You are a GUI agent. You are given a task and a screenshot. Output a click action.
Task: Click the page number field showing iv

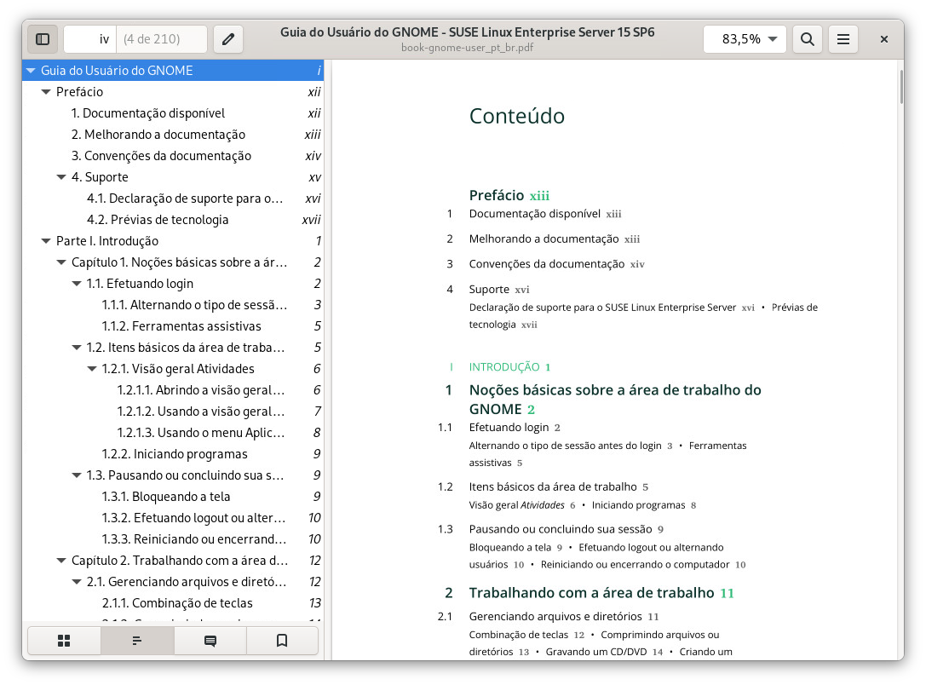point(89,39)
